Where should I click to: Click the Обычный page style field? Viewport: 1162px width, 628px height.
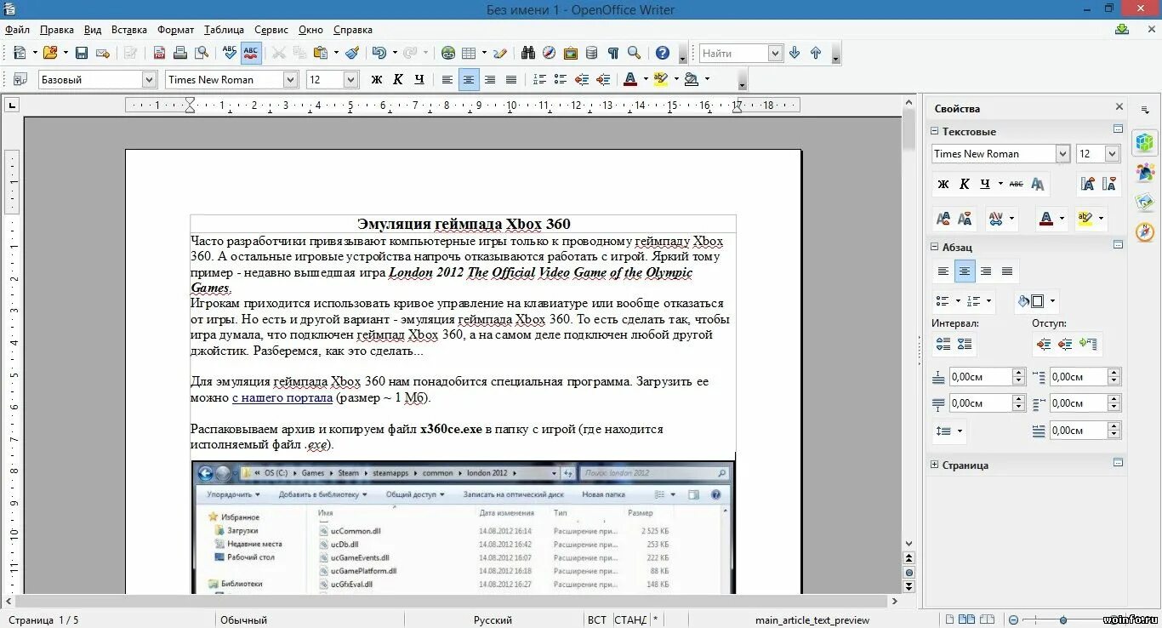pos(243,619)
